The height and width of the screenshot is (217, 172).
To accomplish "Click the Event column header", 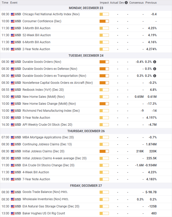I will coord(14,3).
